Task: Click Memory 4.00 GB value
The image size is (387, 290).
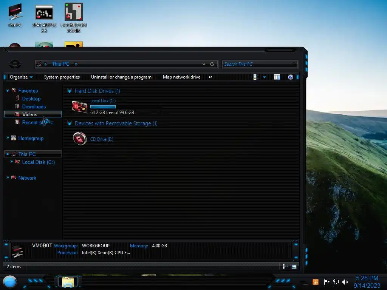Action: point(160,245)
